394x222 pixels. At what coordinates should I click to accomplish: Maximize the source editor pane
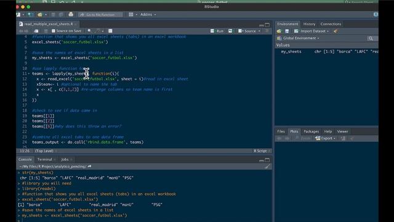(x=267, y=25)
